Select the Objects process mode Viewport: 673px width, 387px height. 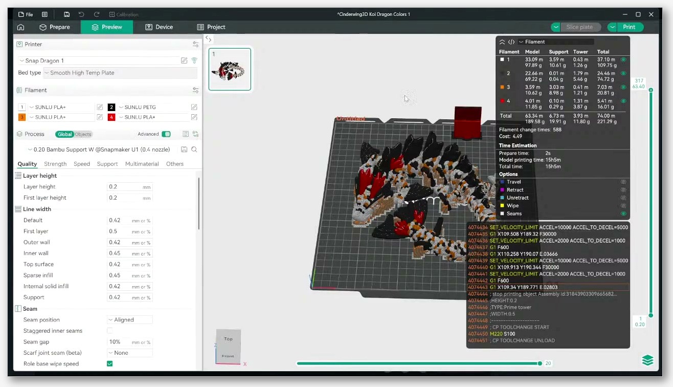click(83, 134)
